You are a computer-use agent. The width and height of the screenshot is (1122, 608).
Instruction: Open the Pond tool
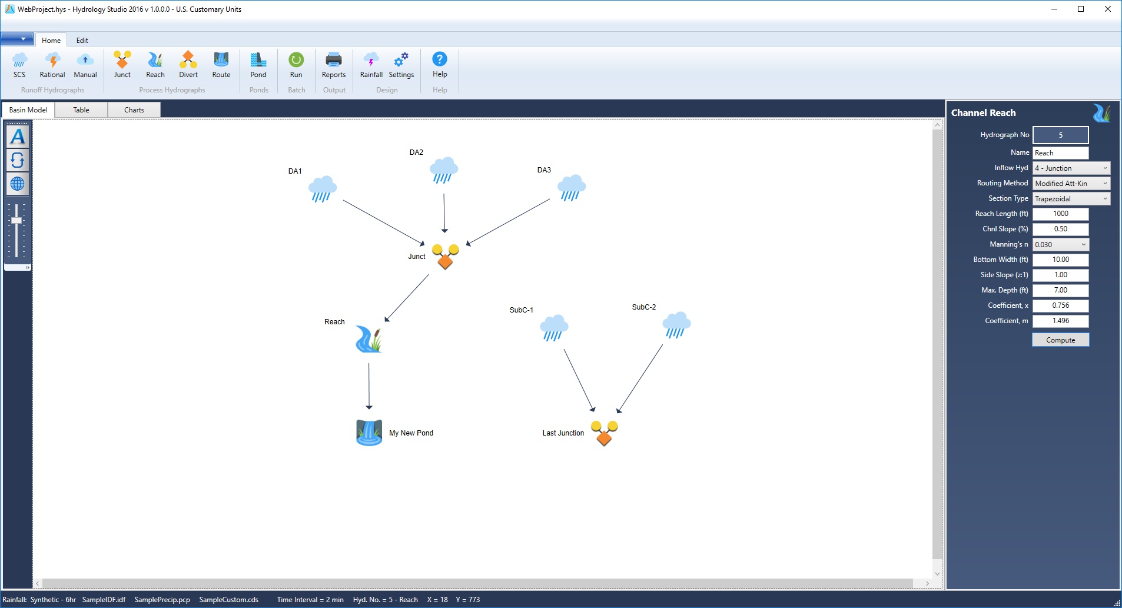[x=258, y=65]
